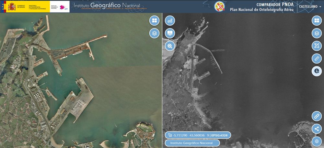324x148 pixels.
Task: Open the left map's layers panel
Action: (x=154, y=33)
